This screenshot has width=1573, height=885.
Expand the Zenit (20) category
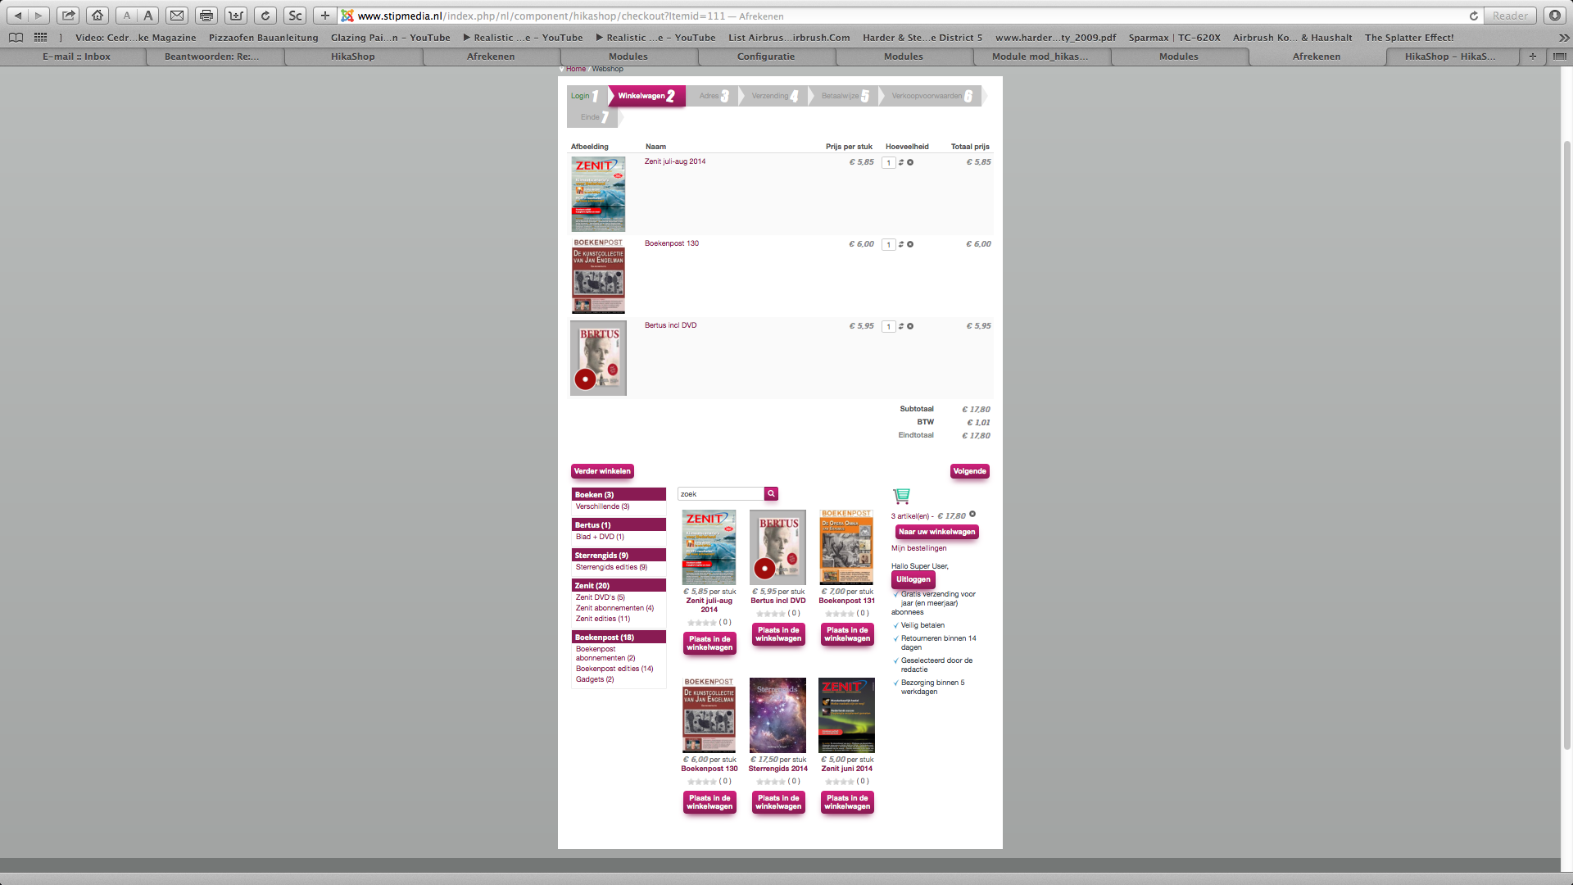coord(618,585)
